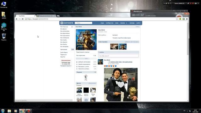This screenshot has height=113, width=201.
Task: Open "Мои Фотографии" in the left menu
Action: click(65, 31)
